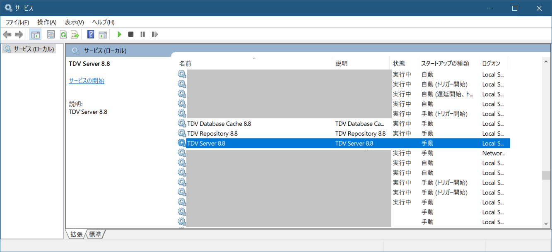Image resolution: width=552 pixels, height=252 pixels.
Task: Pause the service with the pause icon
Action: pos(143,34)
